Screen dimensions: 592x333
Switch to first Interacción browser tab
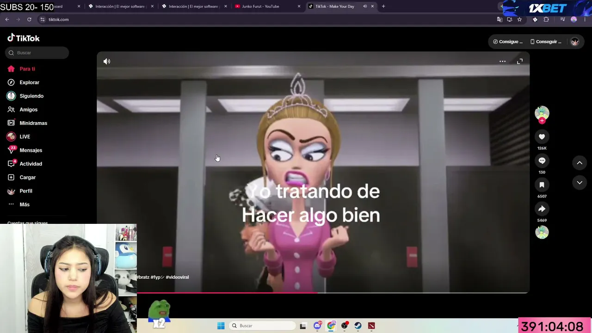pyautogui.click(x=120, y=6)
